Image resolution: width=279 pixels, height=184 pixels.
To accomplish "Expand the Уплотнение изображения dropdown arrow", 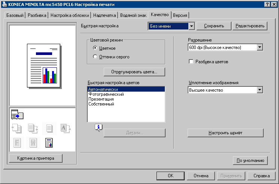I will point(260,90).
